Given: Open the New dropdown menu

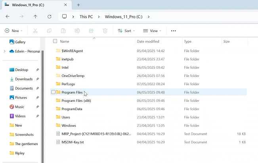Looking at the screenshot, I should coord(14,31).
